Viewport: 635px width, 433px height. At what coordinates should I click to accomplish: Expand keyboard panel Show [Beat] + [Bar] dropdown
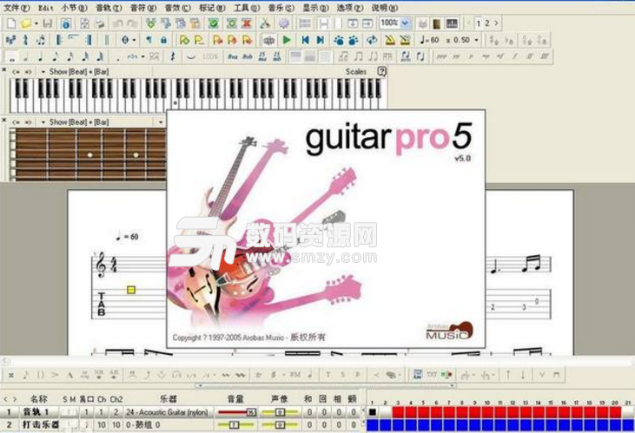coord(43,72)
